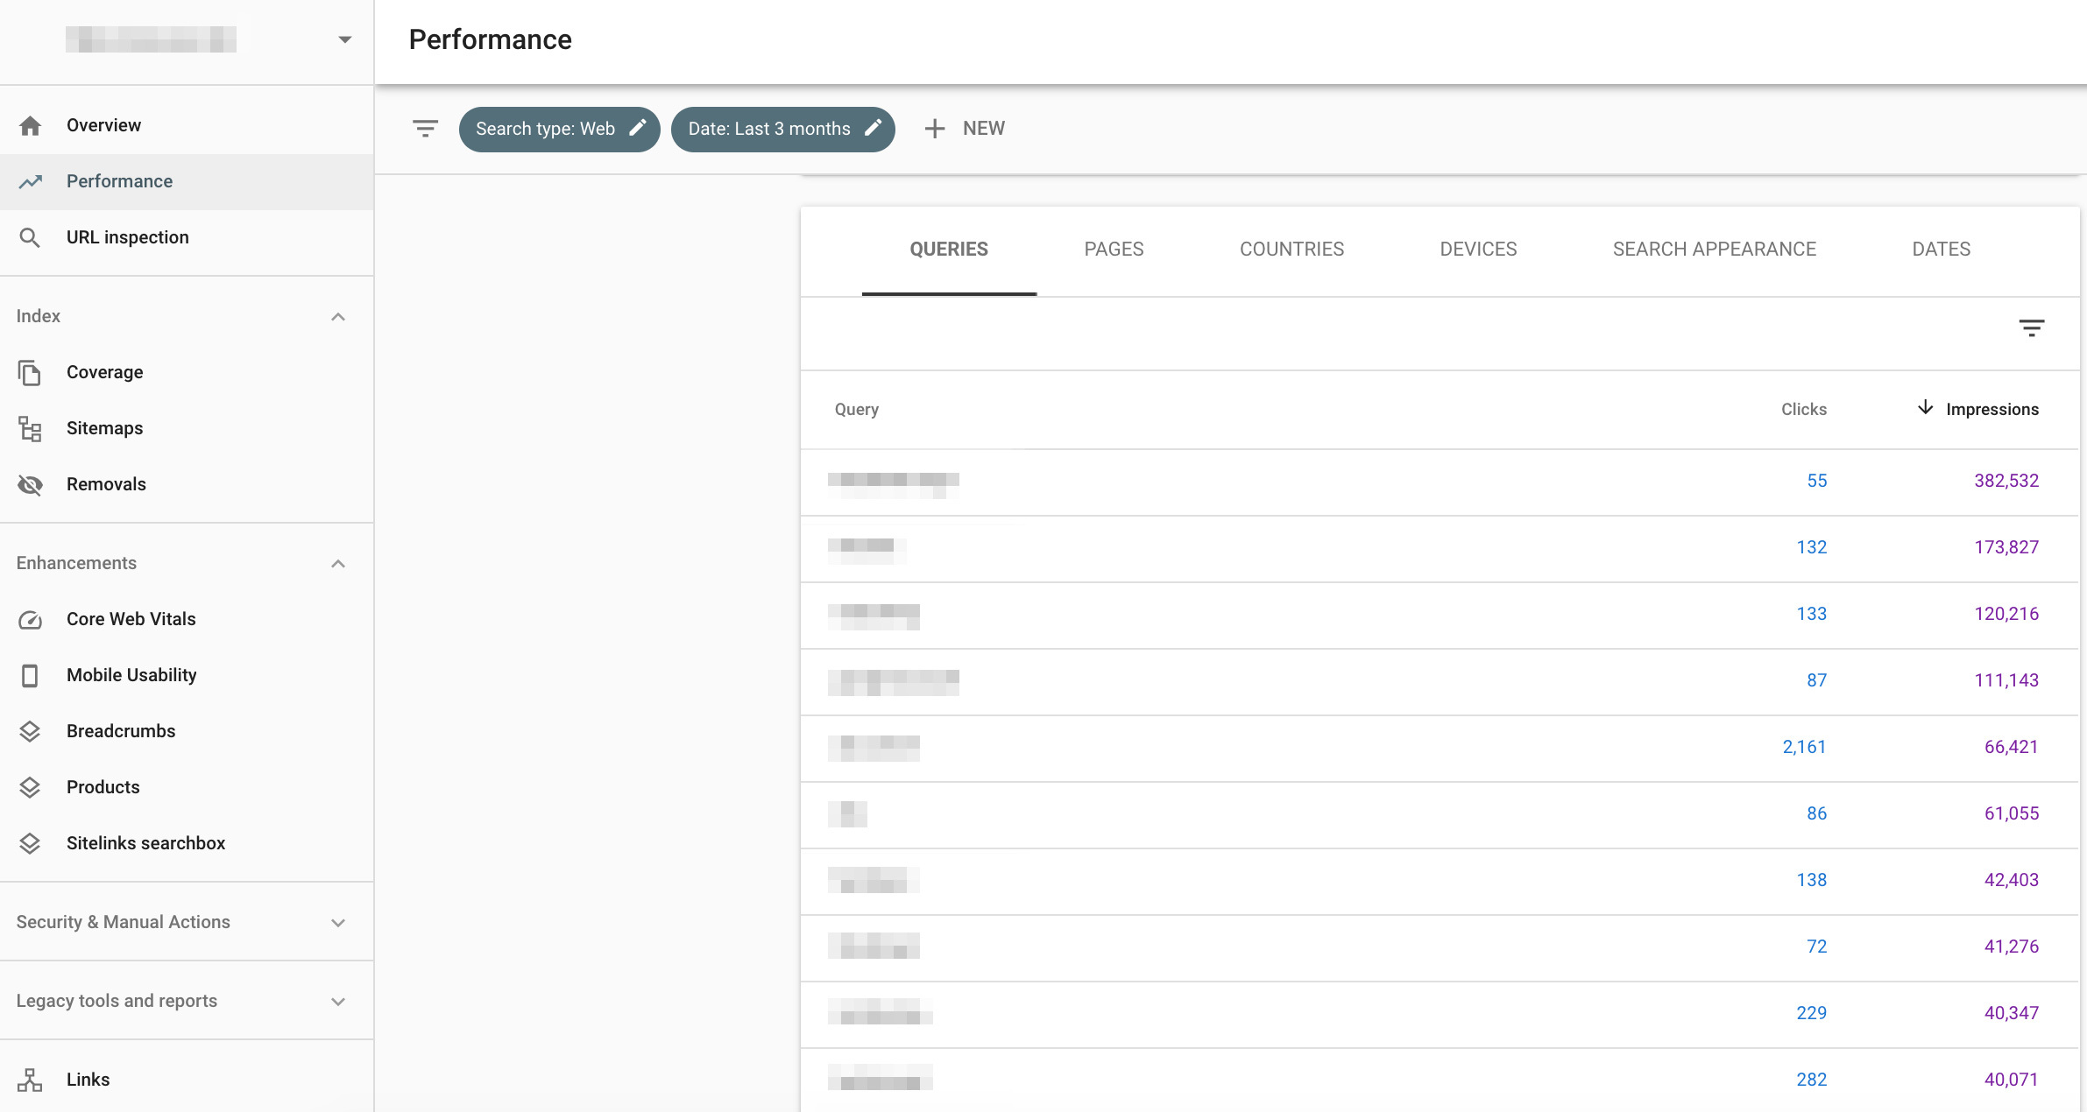Click the table filter rows icon

2031,328
